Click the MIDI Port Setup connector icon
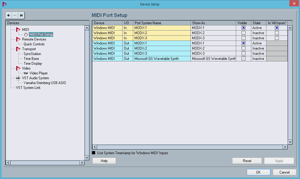Screen dimensions: 300x179 [x=26, y=34]
